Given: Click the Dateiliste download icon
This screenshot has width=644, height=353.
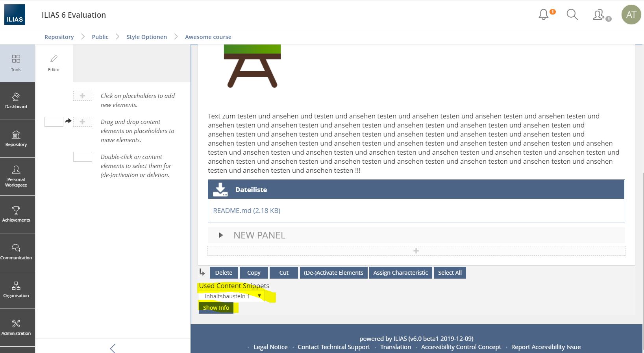Looking at the screenshot, I should click(x=220, y=189).
